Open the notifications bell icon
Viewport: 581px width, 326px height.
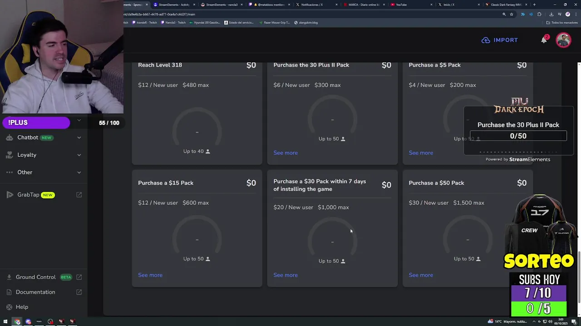544,40
